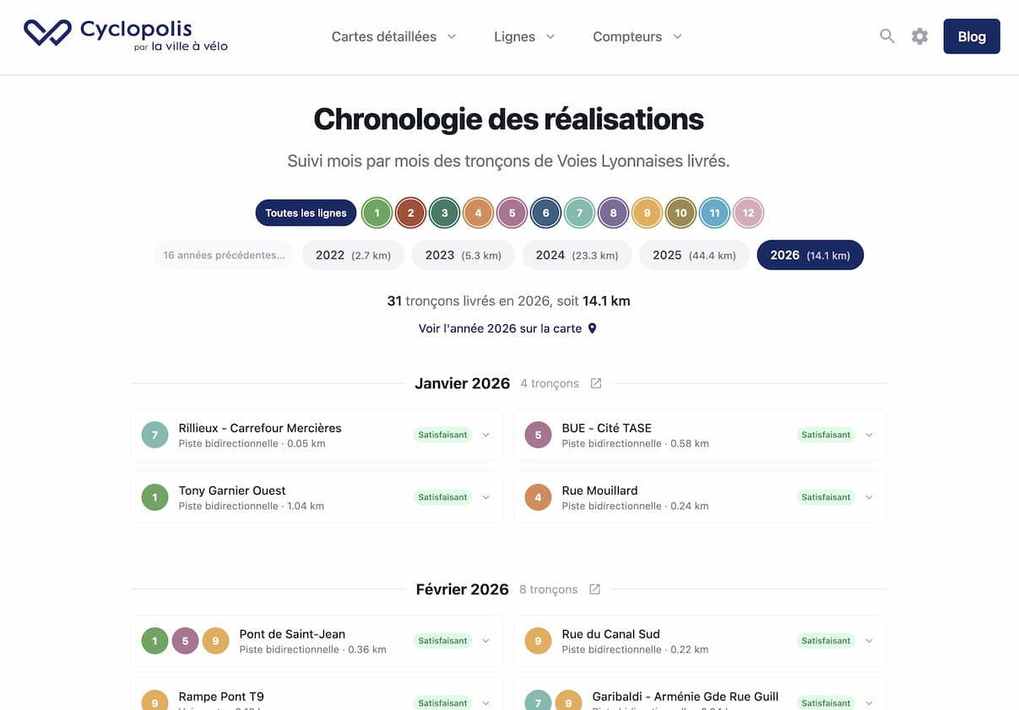Click the map pin icon next to 2026 link
1019x710 pixels.
pyautogui.click(x=591, y=328)
